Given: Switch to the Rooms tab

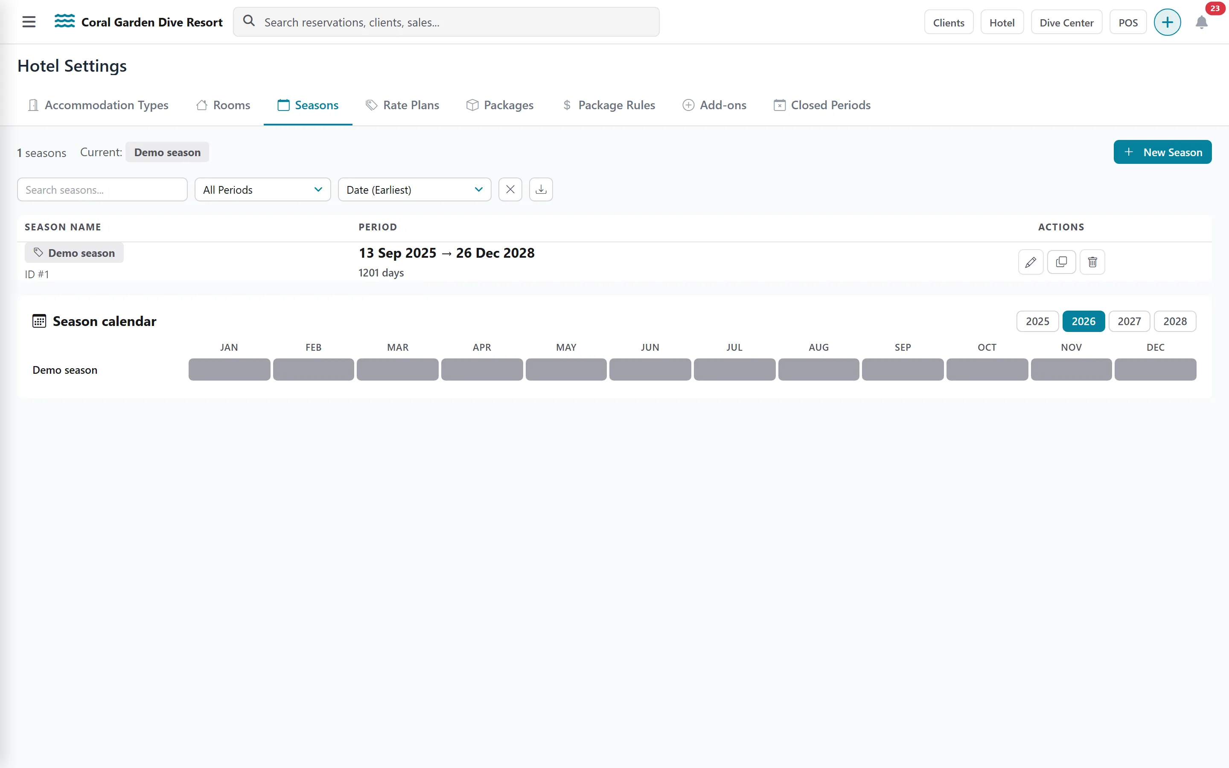Looking at the screenshot, I should 223,105.
